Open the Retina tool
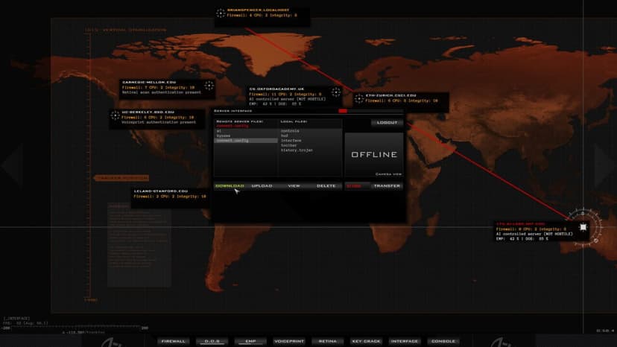Viewport: 617px width, 347px height. (328, 341)
